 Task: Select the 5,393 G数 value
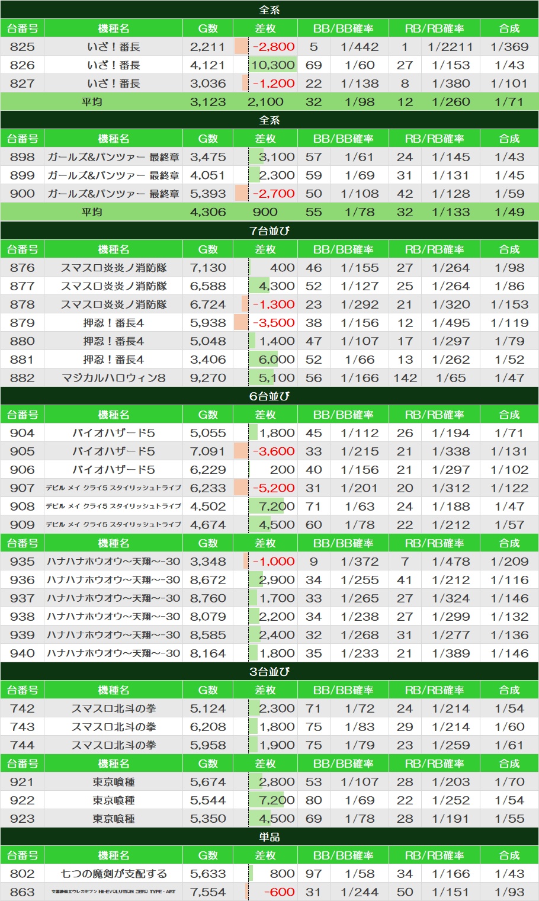tap(208, 194)
